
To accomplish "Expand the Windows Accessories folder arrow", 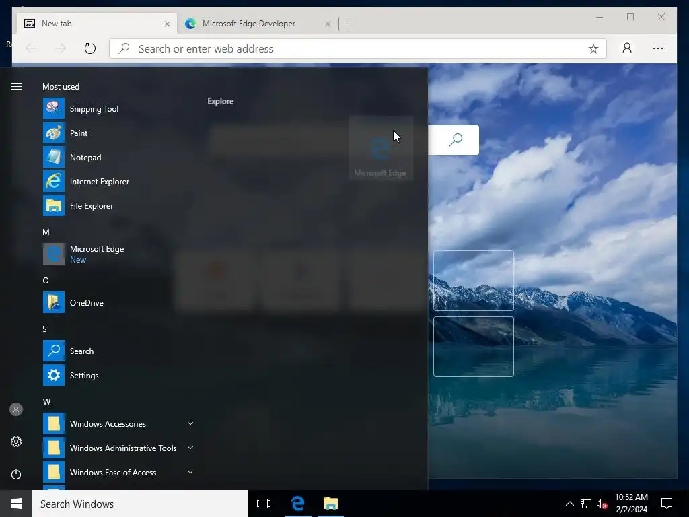I will pyautogui.click(x=190, y=424).
